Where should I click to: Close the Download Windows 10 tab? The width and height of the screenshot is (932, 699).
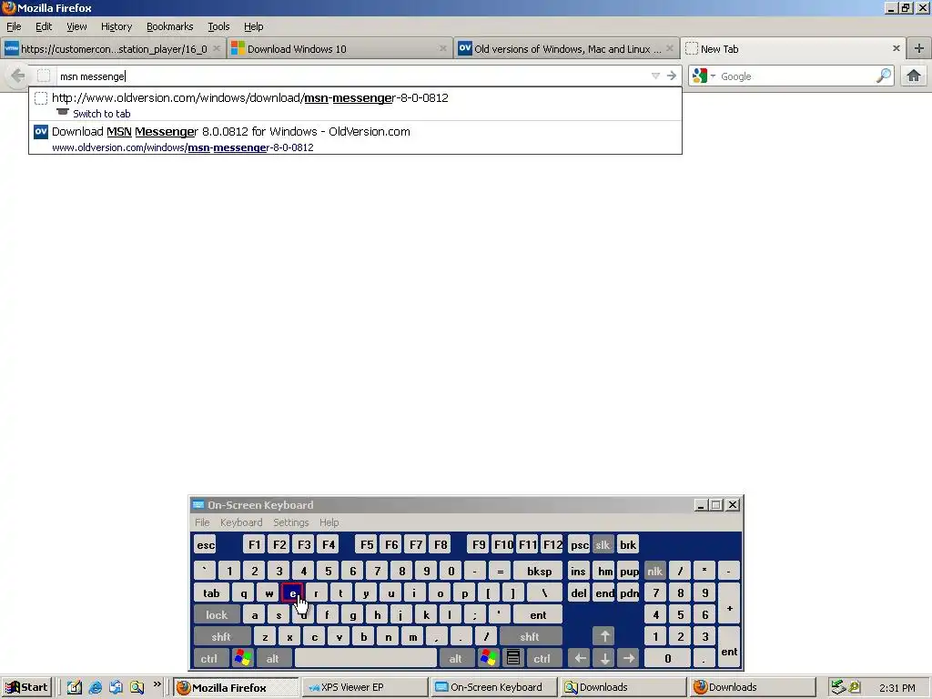(x=443, y=49)
